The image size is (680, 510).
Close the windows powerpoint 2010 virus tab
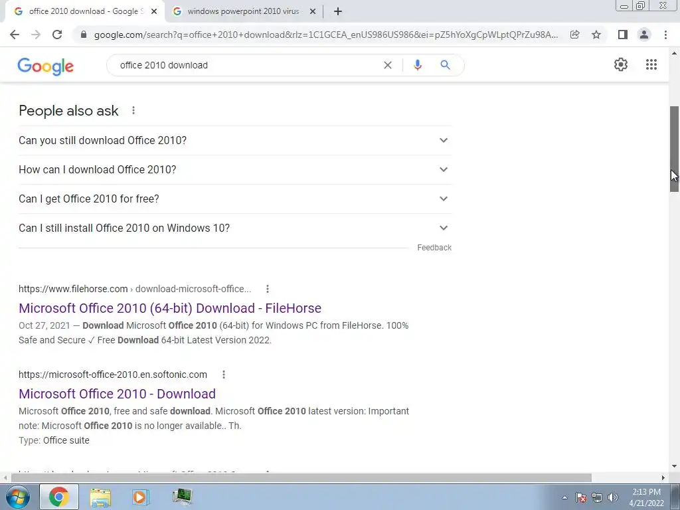(x=313, y=11)
